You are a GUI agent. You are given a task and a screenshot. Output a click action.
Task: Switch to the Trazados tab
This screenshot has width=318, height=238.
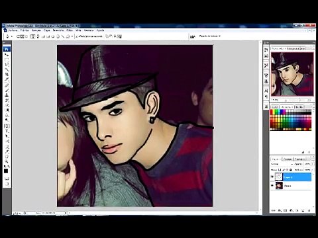coord(299,159)
